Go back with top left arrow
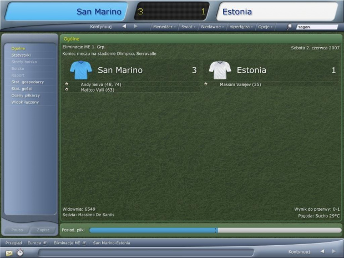The width and height of the screenshot is (344, 258). pyautogui.click(x=124, y=26)
